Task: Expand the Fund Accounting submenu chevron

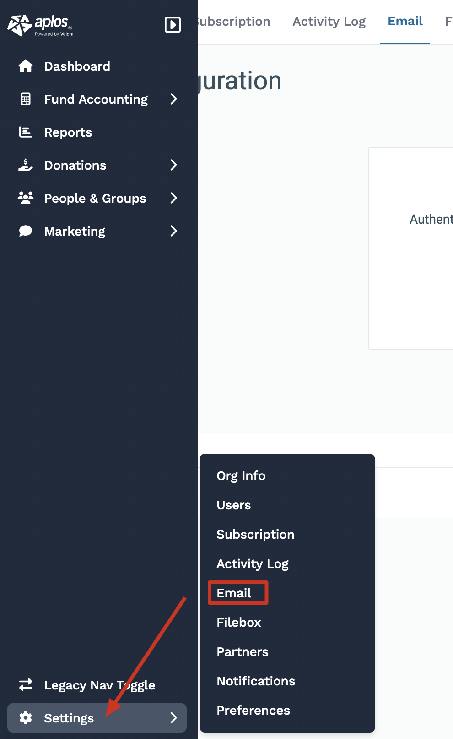Action: (173, 99)
